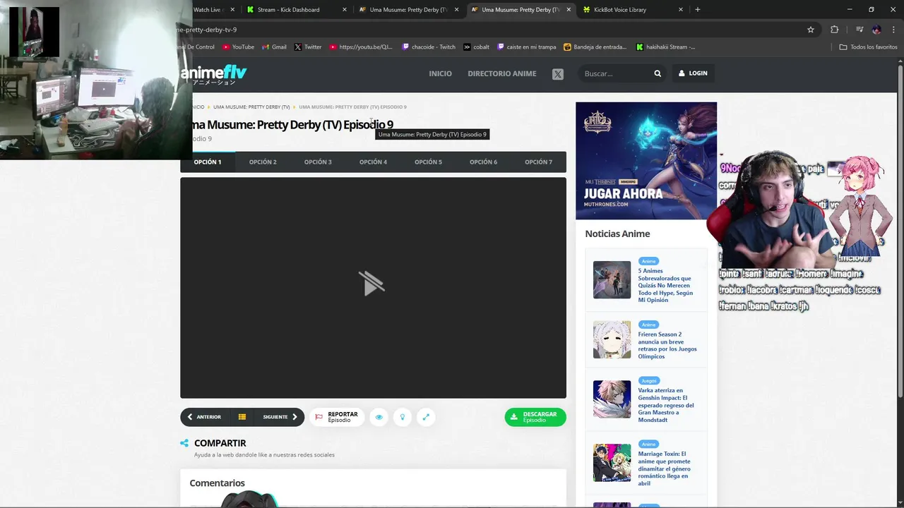This screenshot has height=508, width=904.
Task: Expand the player with the arrows icon
Action: pyautogui.click(x=426, y=417)
